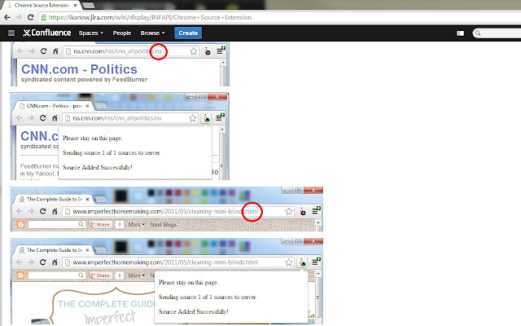Image resolution: width=521 pixels, height=326 pixels.
Task: Open the People directory
Action: pyautogui.click(x=121, y=33)
